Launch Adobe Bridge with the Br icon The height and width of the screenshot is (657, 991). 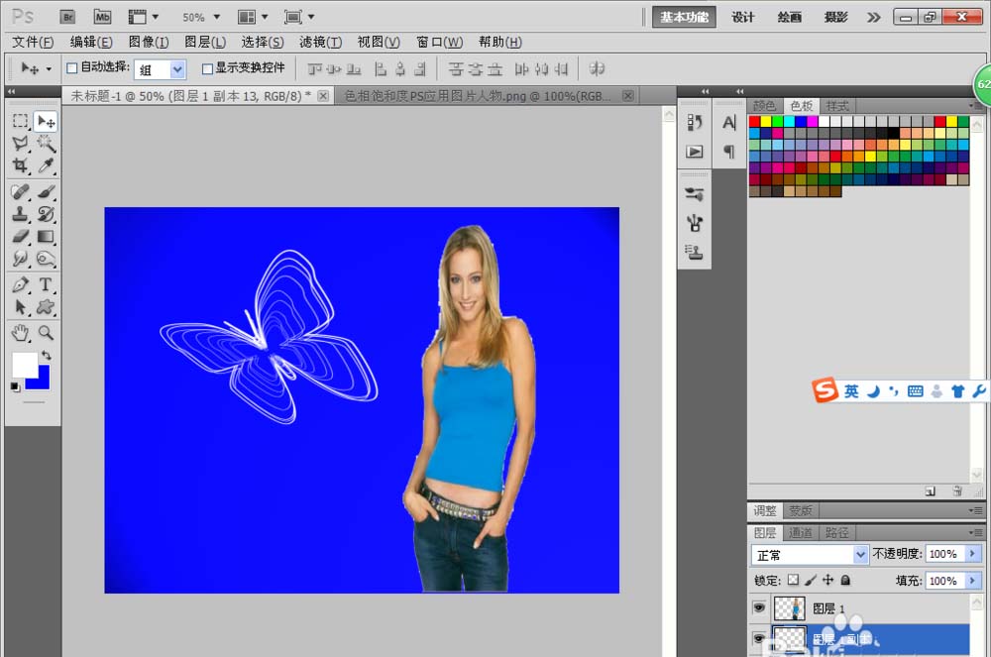click(x=67, y=17)
